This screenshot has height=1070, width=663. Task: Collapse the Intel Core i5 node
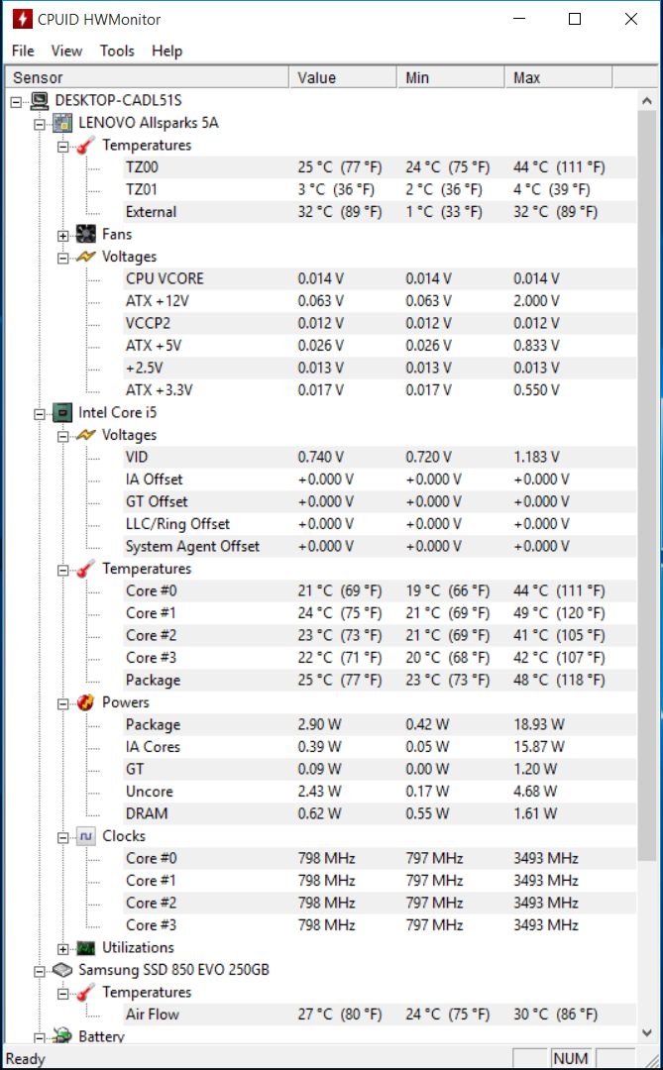(x=40, y=414)
